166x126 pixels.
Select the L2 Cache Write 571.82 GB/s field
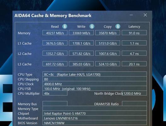click(x=81, y=53)
